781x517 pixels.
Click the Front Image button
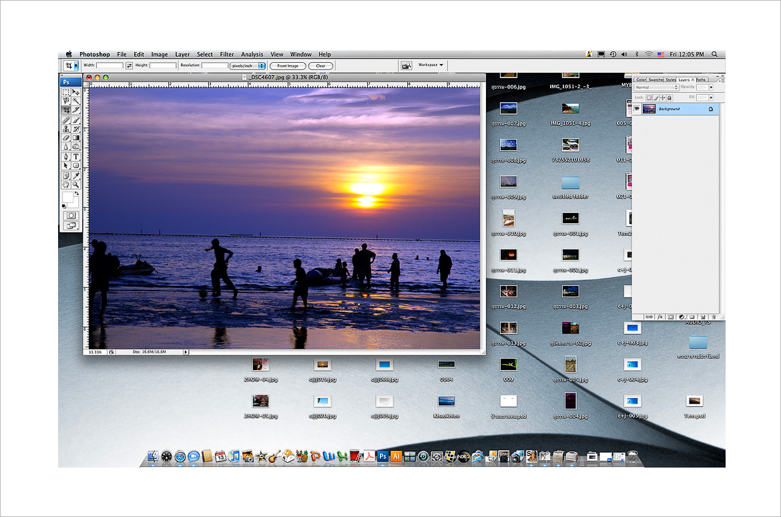(288, 65)
